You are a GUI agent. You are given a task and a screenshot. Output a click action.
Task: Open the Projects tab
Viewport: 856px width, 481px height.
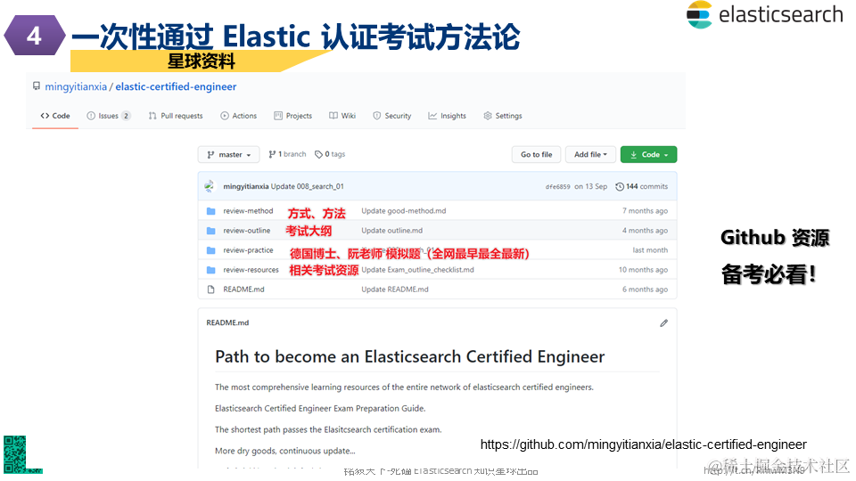[x=293, y=116]
